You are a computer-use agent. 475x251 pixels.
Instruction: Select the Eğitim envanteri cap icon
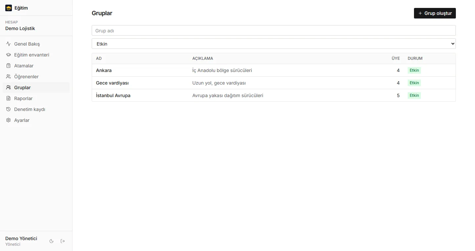(9, 55)
